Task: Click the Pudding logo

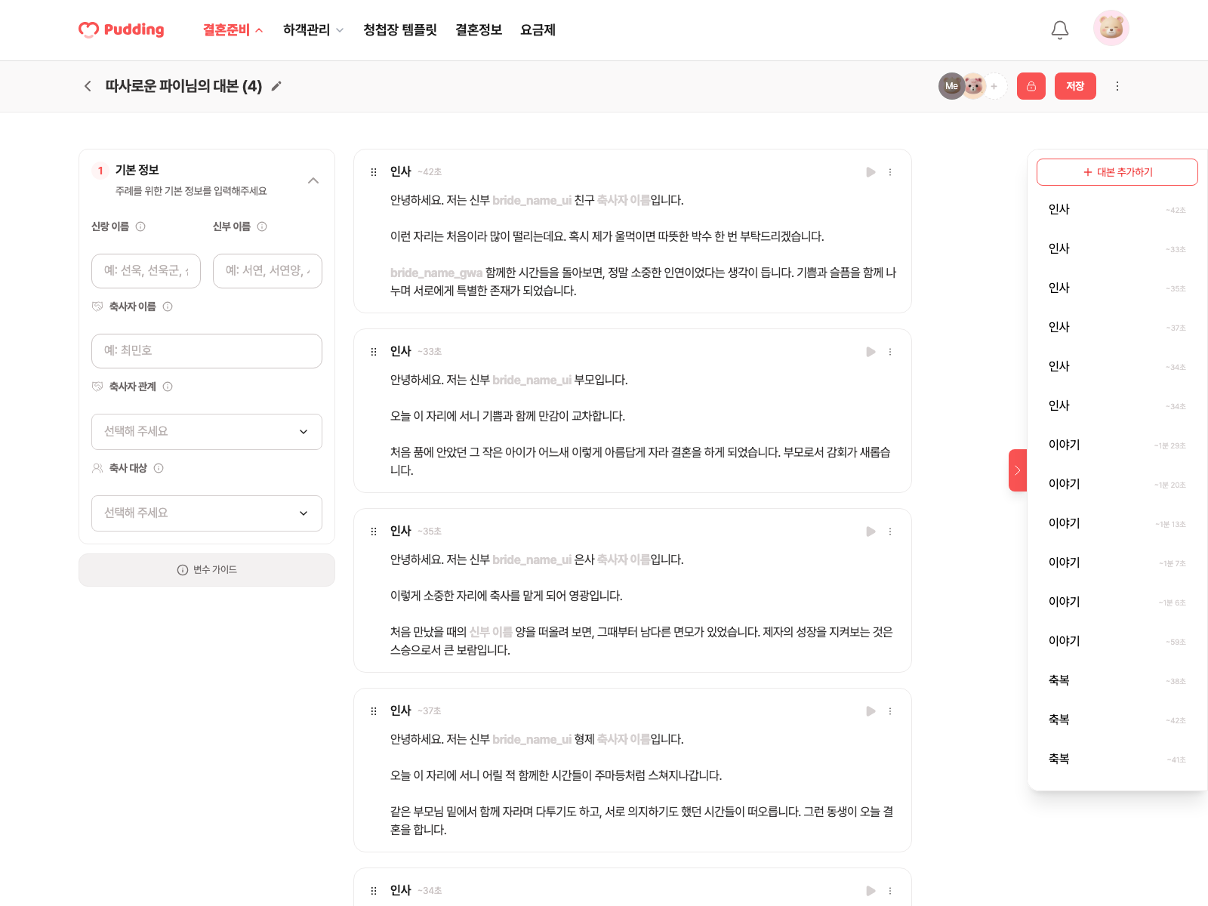Action: (122, 29)
